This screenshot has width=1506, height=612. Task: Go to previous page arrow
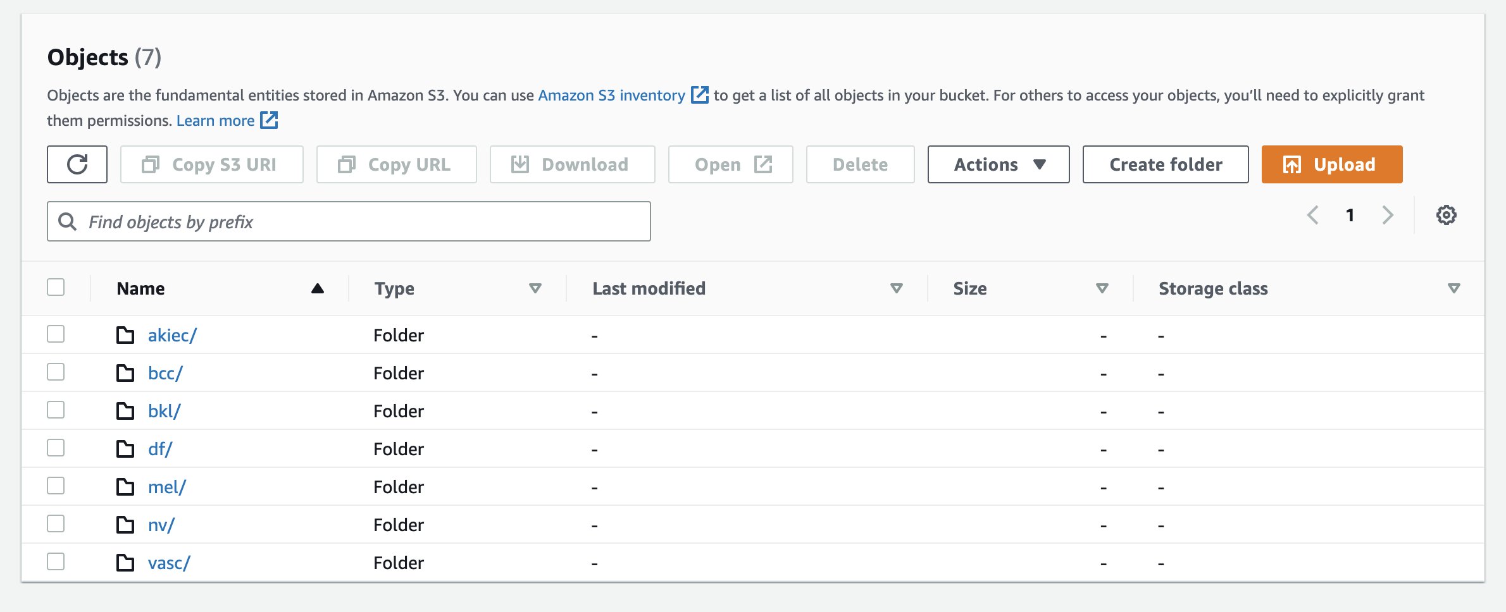[x=1313, y=215]
